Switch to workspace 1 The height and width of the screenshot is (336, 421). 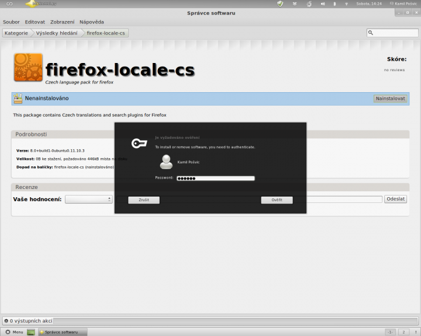[x=390, y=332]
